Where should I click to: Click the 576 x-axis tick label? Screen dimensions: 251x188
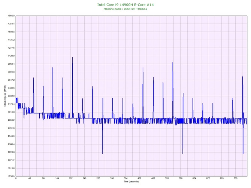[181, 178]
